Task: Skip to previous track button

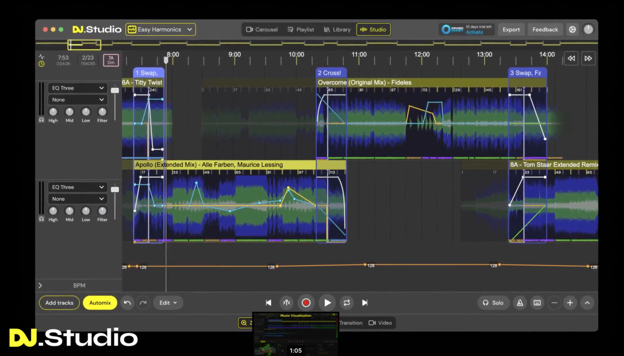Action: [269, 302]
